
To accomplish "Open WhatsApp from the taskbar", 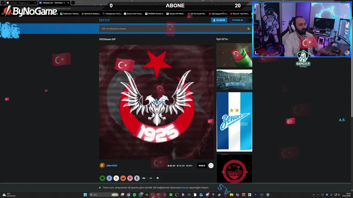I will pos(140,195).
